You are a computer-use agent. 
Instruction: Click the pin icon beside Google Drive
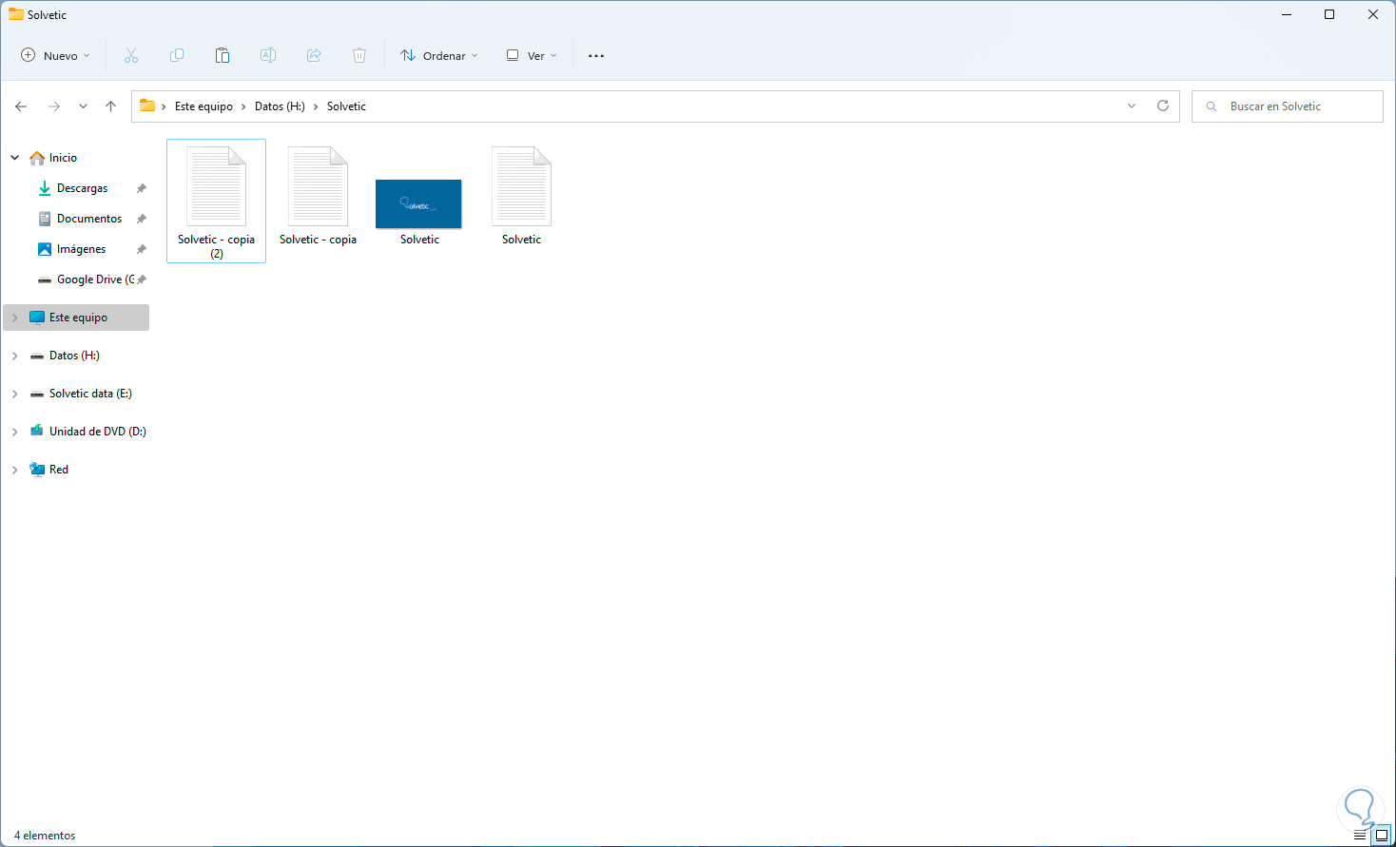142,279
